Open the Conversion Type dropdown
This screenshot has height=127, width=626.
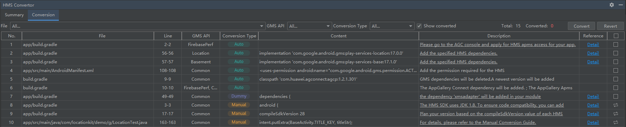coord(392,26)
